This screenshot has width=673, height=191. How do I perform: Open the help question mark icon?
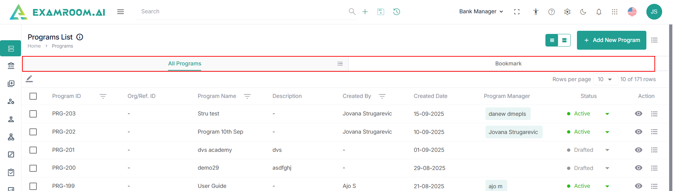(x=551, y=12)
